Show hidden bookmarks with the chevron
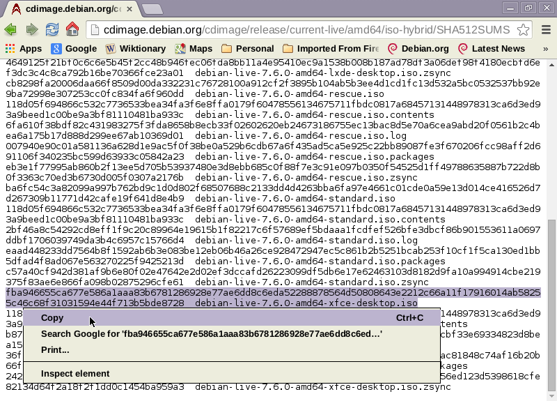 (x=545, y=49)
